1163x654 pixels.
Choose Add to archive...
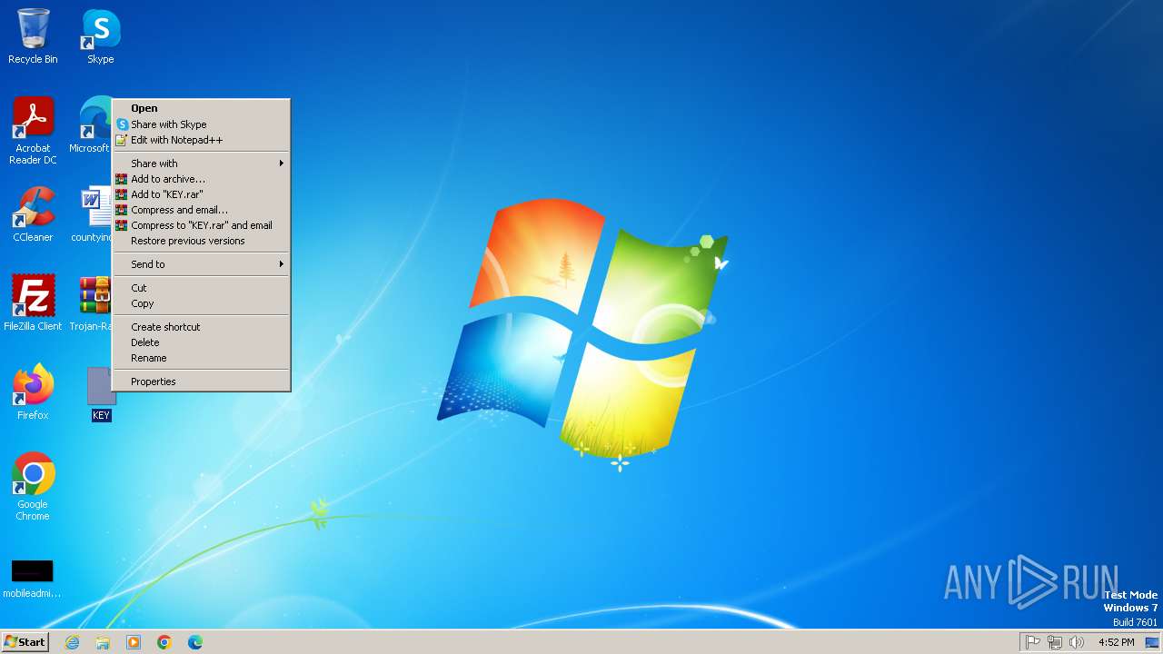(x=201, y=179)
